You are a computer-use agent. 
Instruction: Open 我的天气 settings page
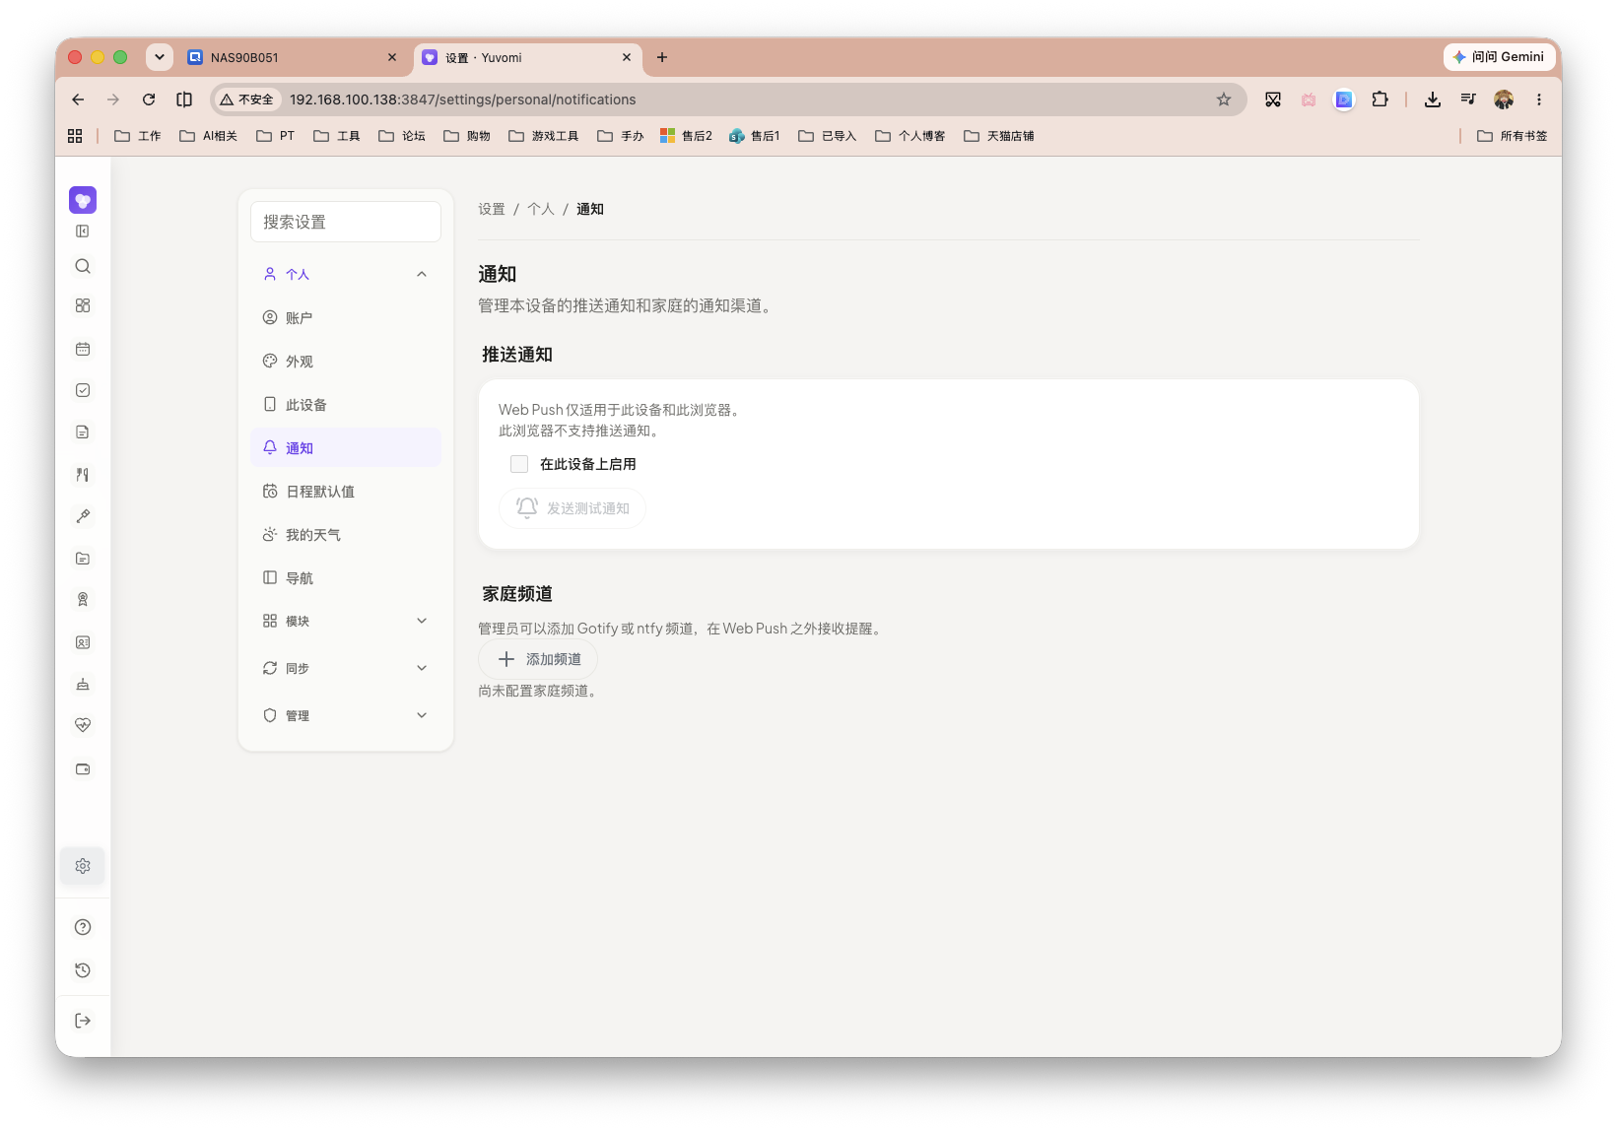[346, 535]
